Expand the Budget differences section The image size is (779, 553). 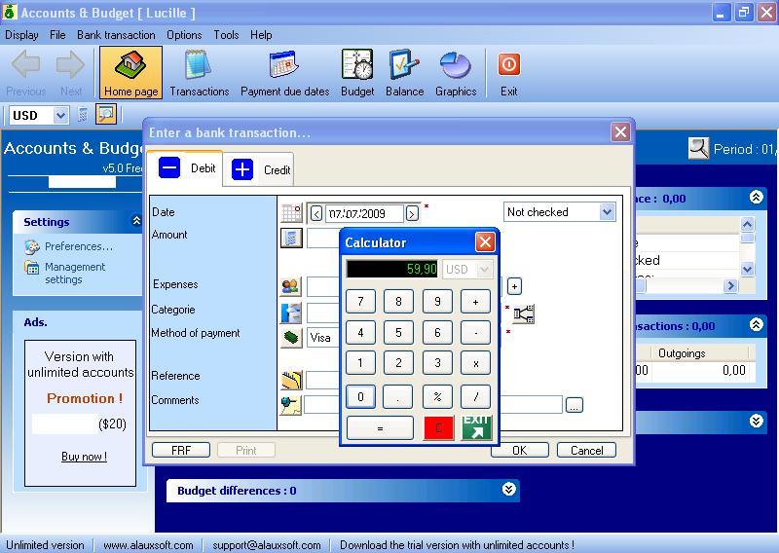pyautogui.click(x=508, y=490)
